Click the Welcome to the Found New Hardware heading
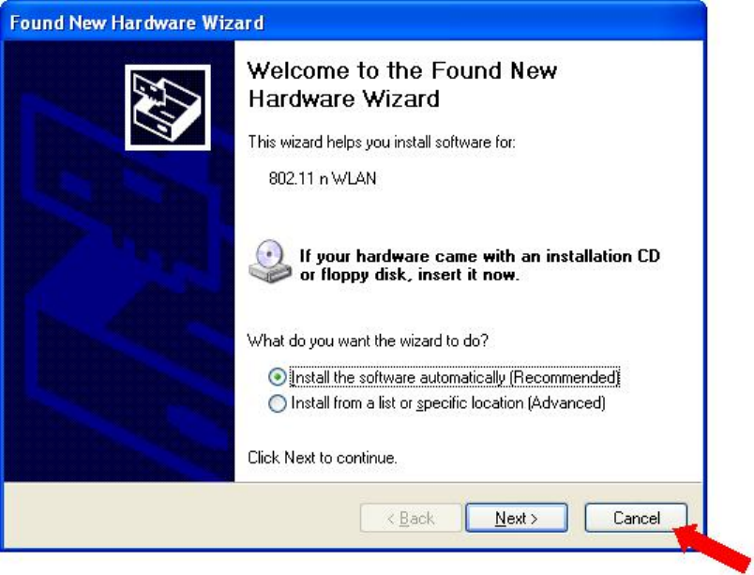Image resolution: width=754 pixels, height=575 pixels. point(402,84)
